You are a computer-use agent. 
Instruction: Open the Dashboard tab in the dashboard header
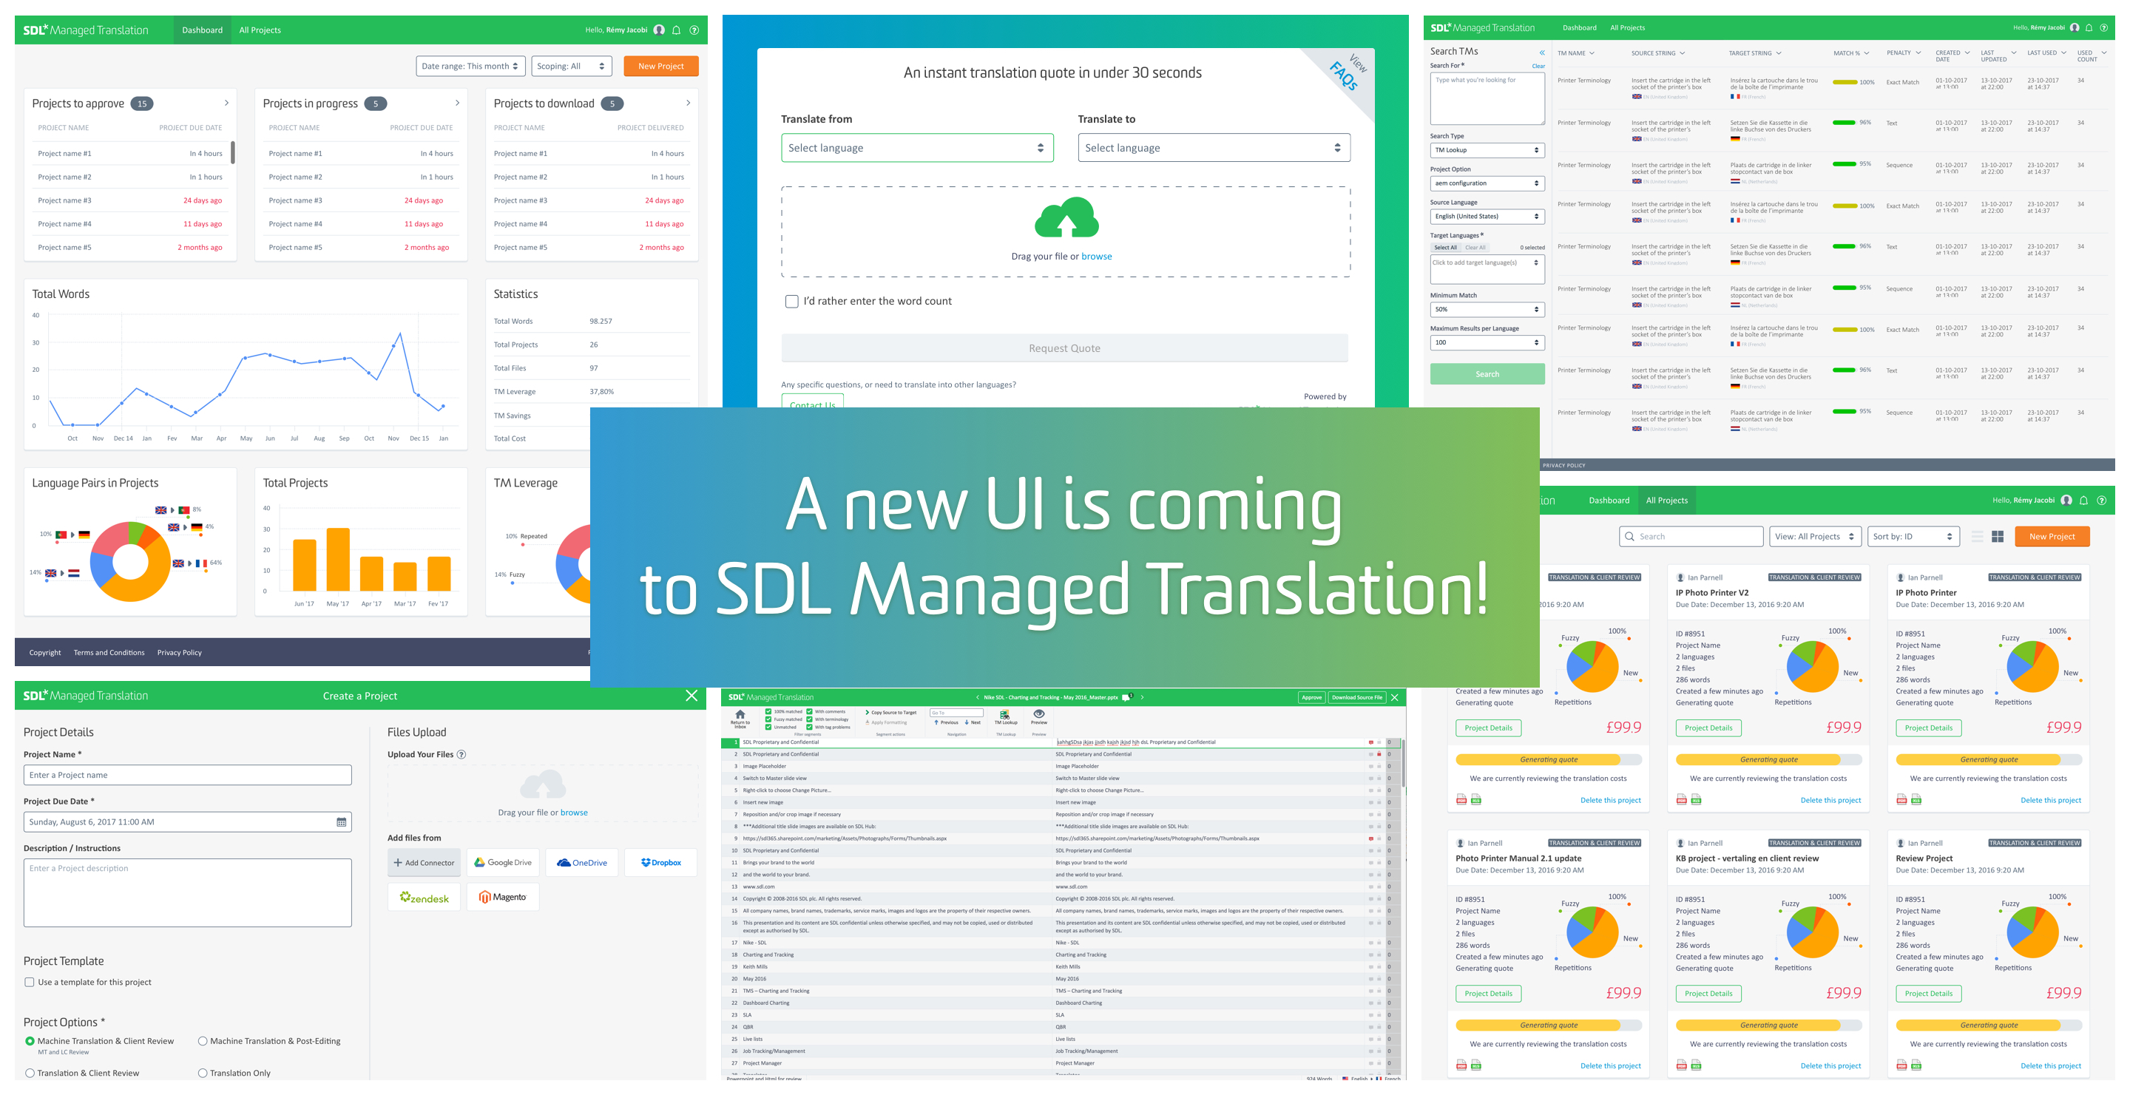coord(203,30)
